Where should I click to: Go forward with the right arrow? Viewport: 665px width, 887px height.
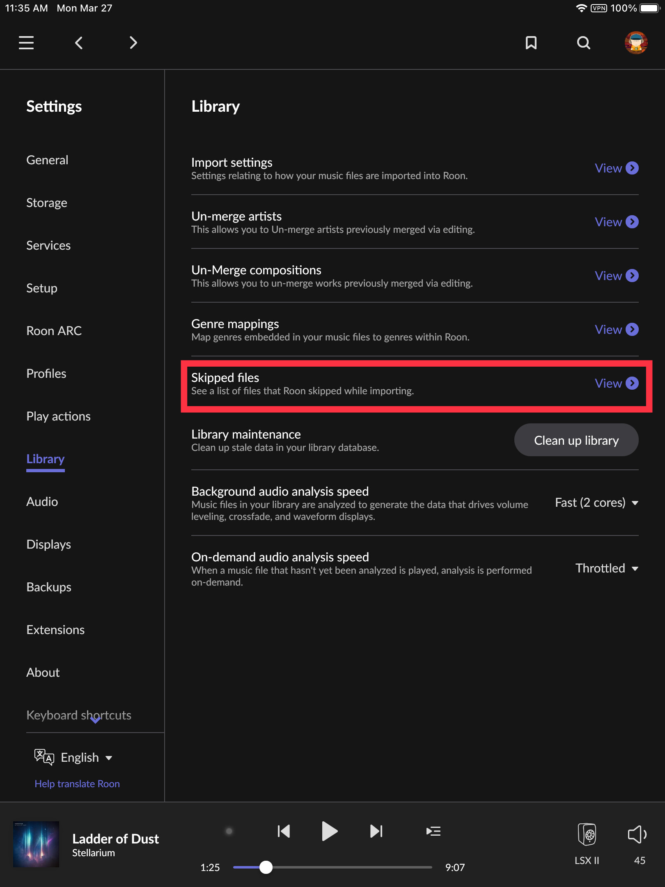133,43
